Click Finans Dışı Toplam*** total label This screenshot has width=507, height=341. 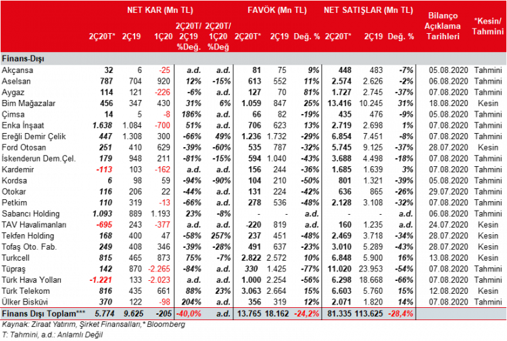[44, 313]
